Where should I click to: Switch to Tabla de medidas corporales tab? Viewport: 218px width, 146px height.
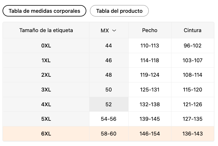coord(44,11)
